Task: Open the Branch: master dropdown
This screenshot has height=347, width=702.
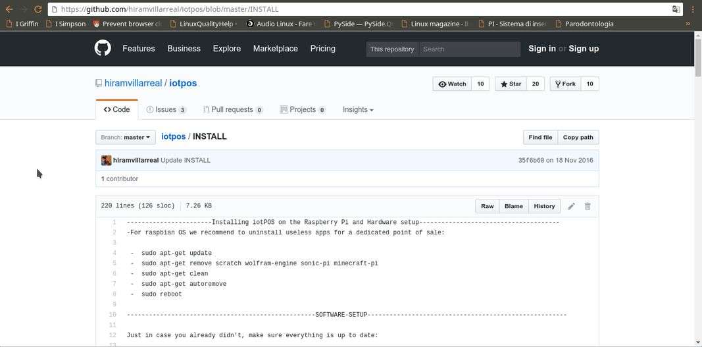Action: pos(125,137)
